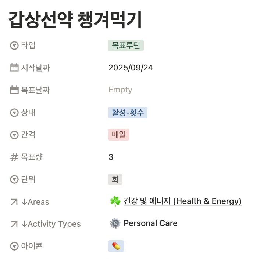Select the pill emoji icon tag
The height and width of the screenshot is (259, 253).
click(x=116, y=246)
